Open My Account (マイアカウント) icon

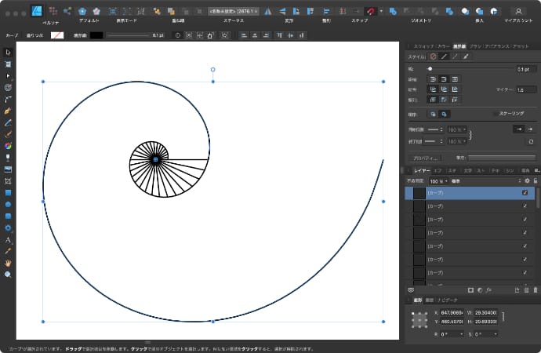[x=517, y=11]
